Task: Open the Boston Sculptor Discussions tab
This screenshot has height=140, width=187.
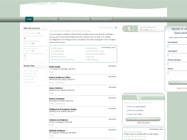Action: coord(74,19)
